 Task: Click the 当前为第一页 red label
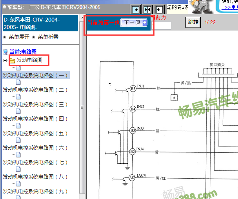click(104, 22)
